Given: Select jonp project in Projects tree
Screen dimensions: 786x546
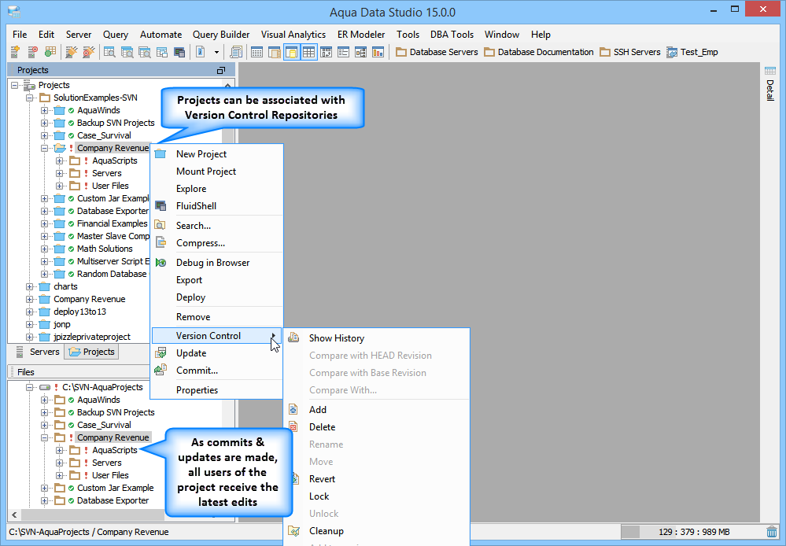Looking at the screenshot, I should (61, 324).
